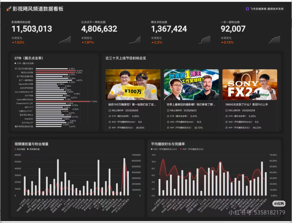Click the up-arrow beside 1.52% weekly change
This screenshot has height=223, width=292.
tap(13, 42)
